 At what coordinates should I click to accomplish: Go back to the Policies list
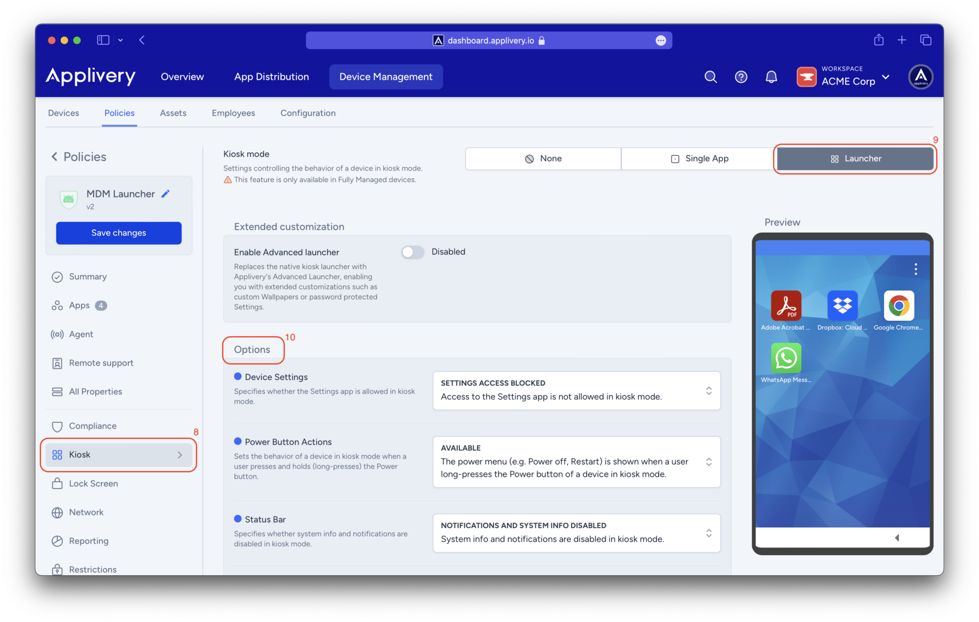78,157
